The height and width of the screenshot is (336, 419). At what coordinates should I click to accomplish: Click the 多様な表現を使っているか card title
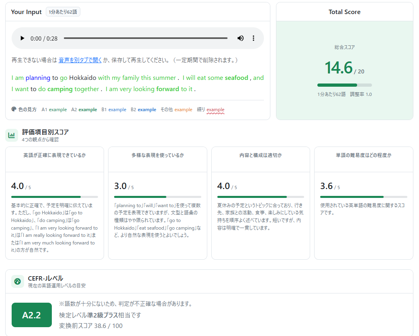tap(157, 155)
